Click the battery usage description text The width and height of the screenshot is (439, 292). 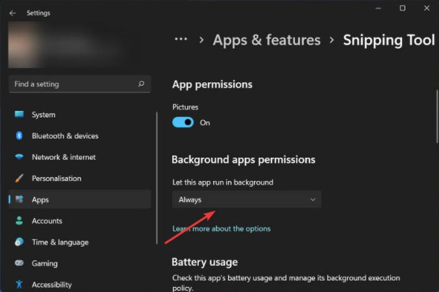pyautogui.click(x=286, y=283)
